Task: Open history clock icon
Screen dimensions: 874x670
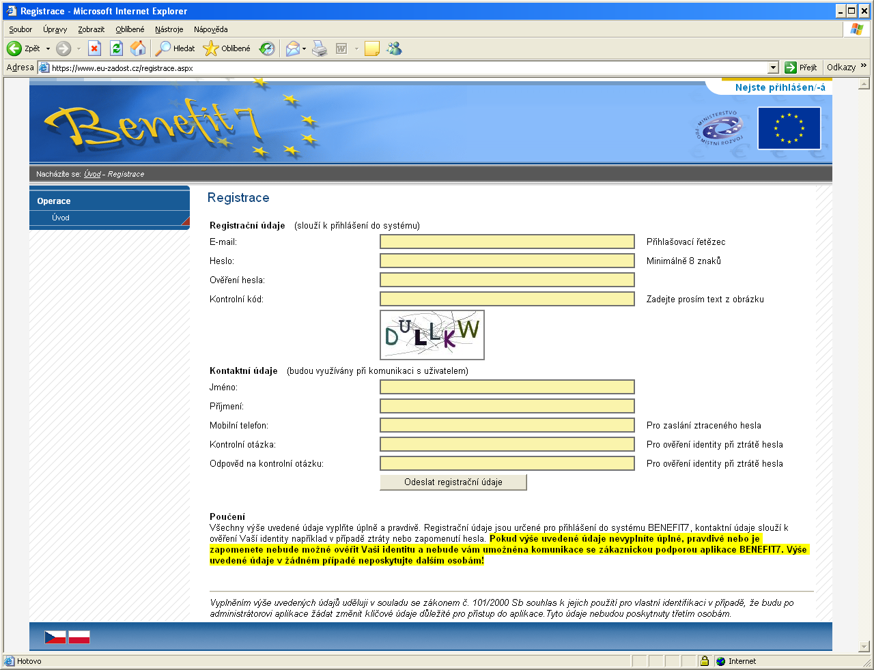Action: tap(267, 48)
